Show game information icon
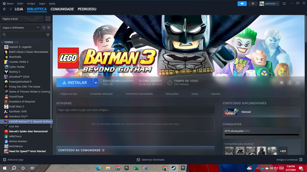Viewport: 307px width, 172px height. pyautogui.click(x=290, y=83)
